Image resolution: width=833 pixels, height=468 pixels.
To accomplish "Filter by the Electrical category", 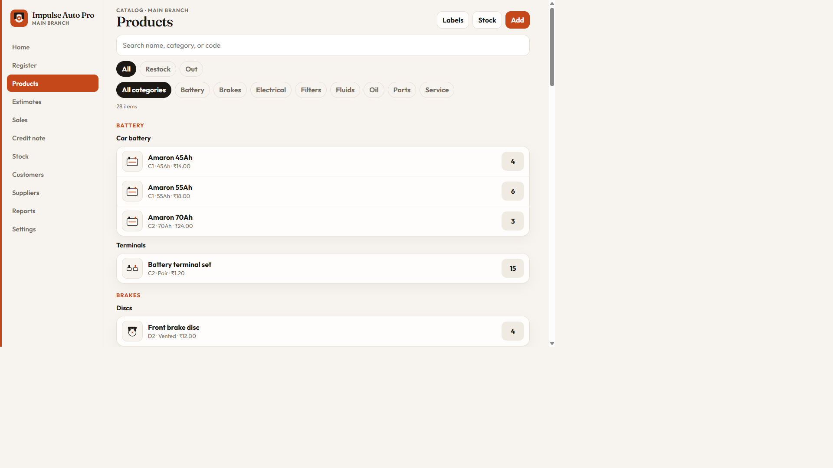I will (x=271, y=90).
